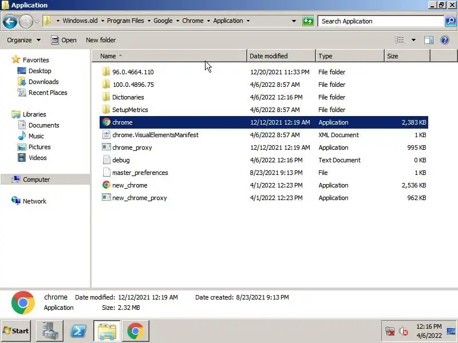Toggle the preview pane icon
The image size is (458, 343).
[x=428, y=40]
